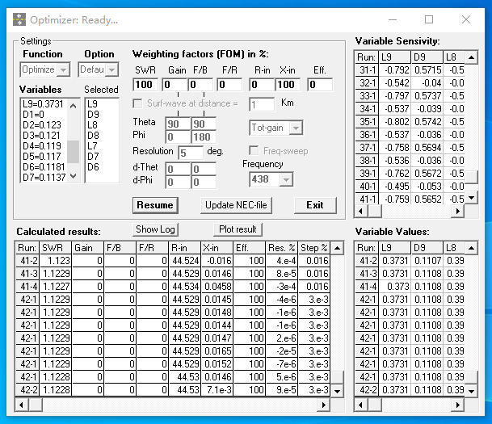This screenshot has width=492, height=424.
Task: Click the Eff. weighting factor field
Action: tap(320, 85)
